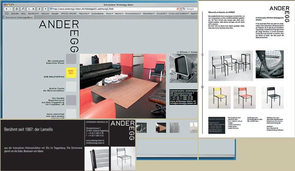The height and width of the screenshot is (171, 295).
Task: Open the jetzt.de bookmark
Action: 15,13
